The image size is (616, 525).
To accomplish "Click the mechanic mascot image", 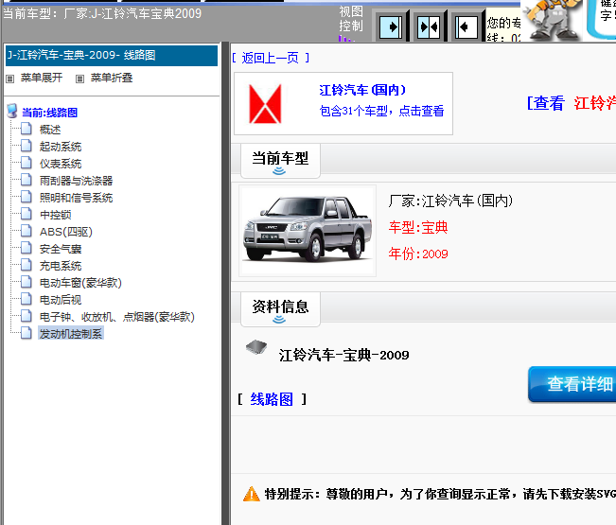I will pyautogui.click(x=554, y=20).
